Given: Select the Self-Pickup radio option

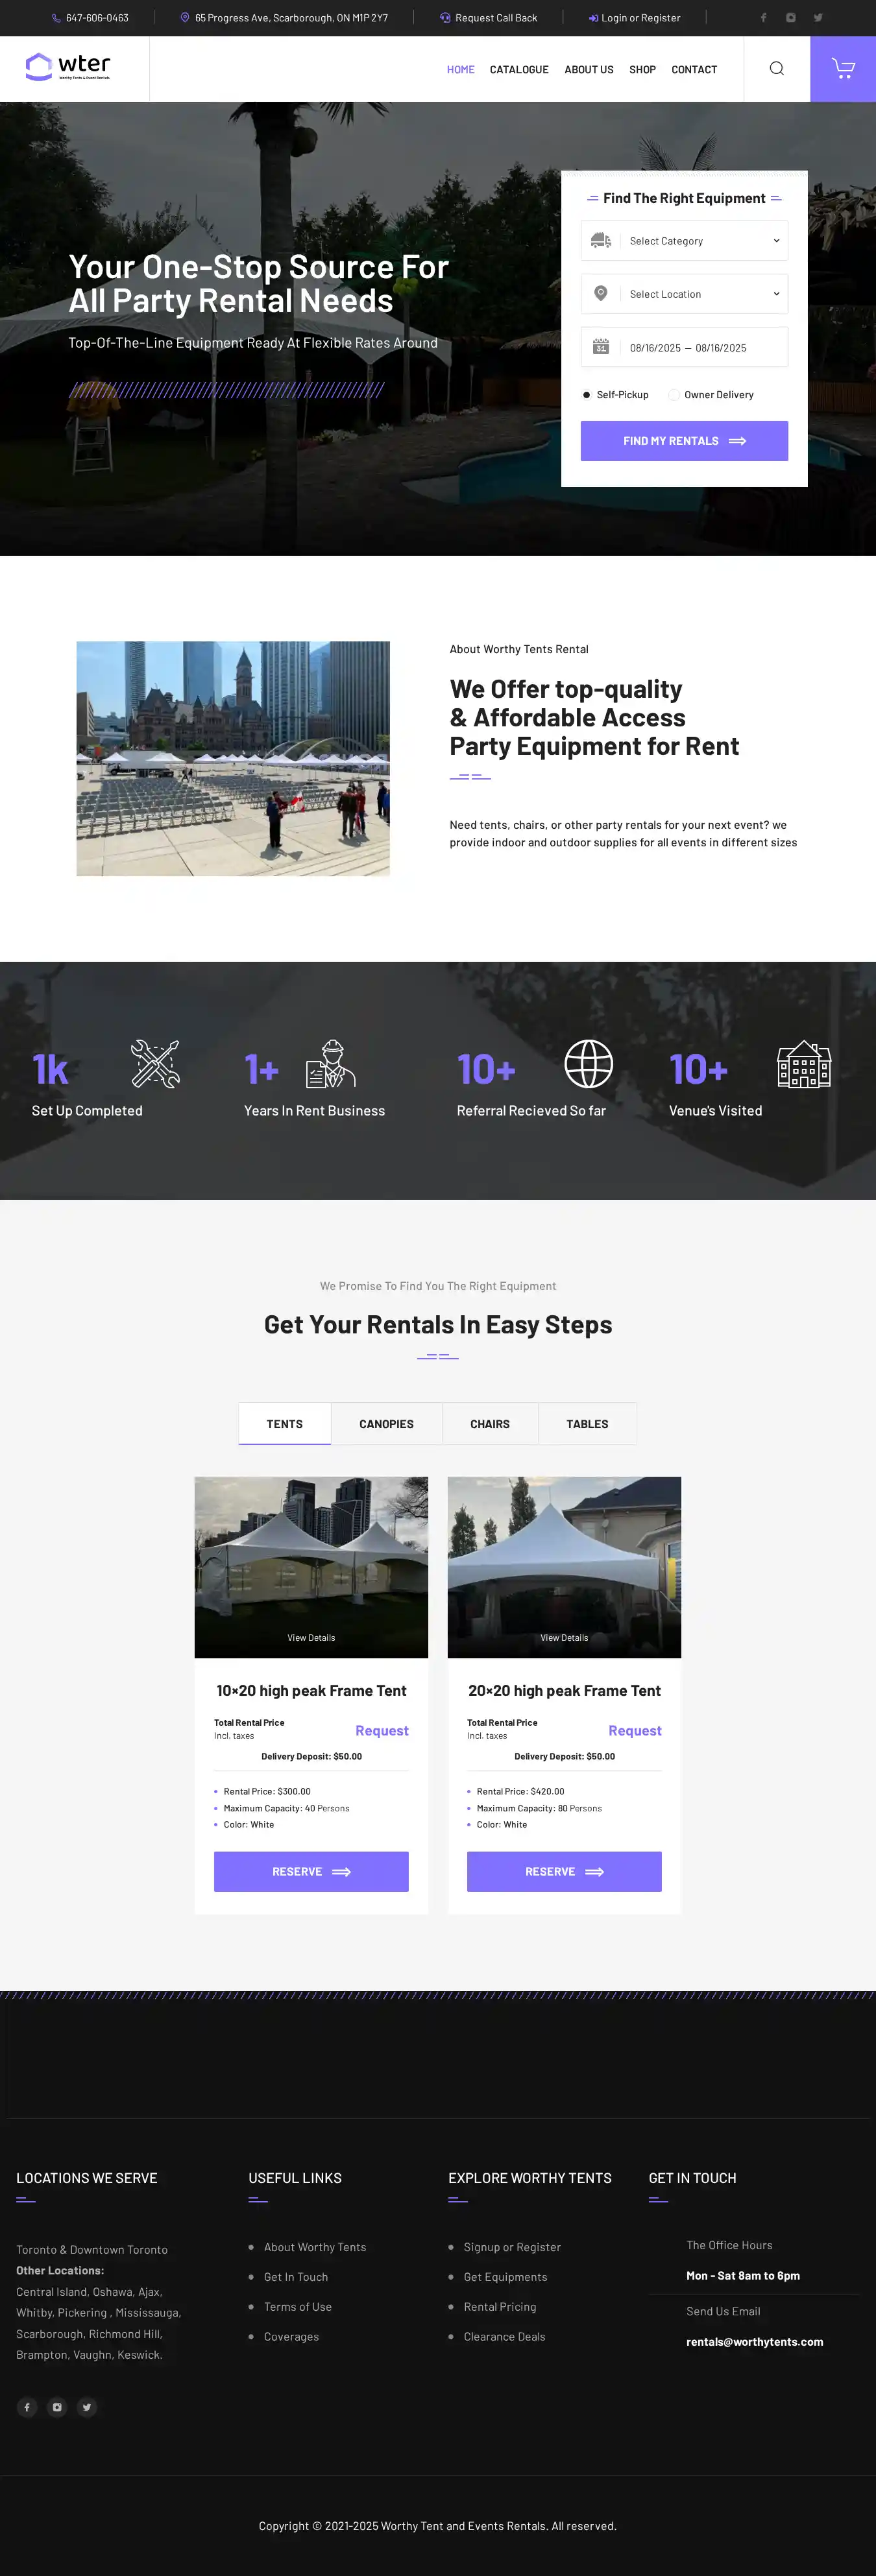Looking at the screenshot, I should [x=586, y=395].
